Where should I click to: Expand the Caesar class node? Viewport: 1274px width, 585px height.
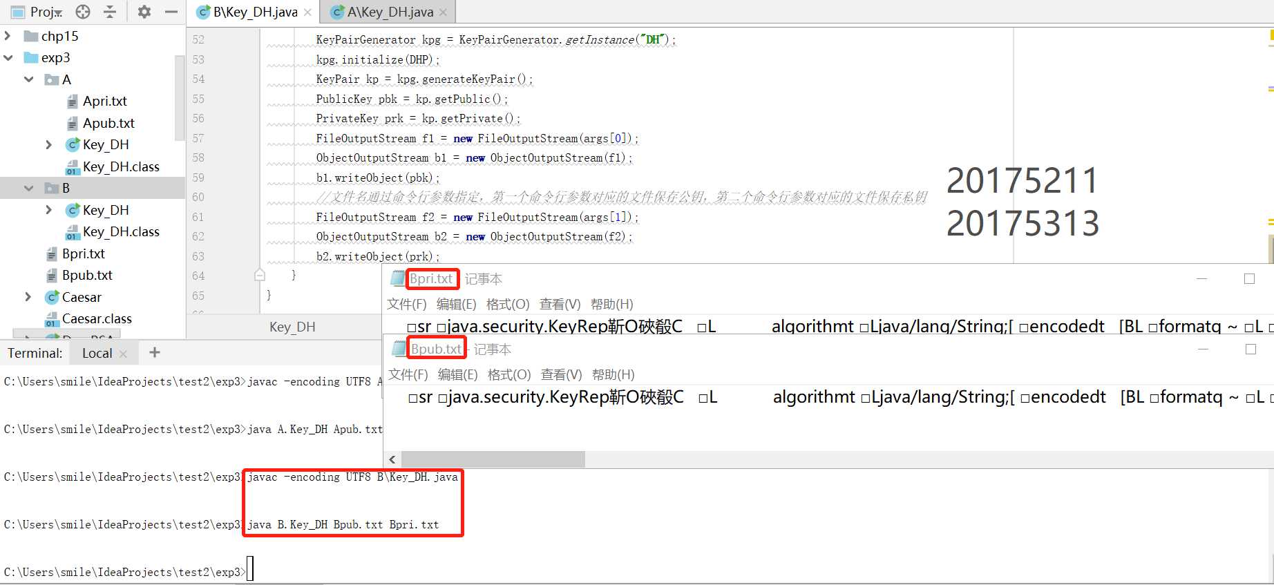point(28,297)
